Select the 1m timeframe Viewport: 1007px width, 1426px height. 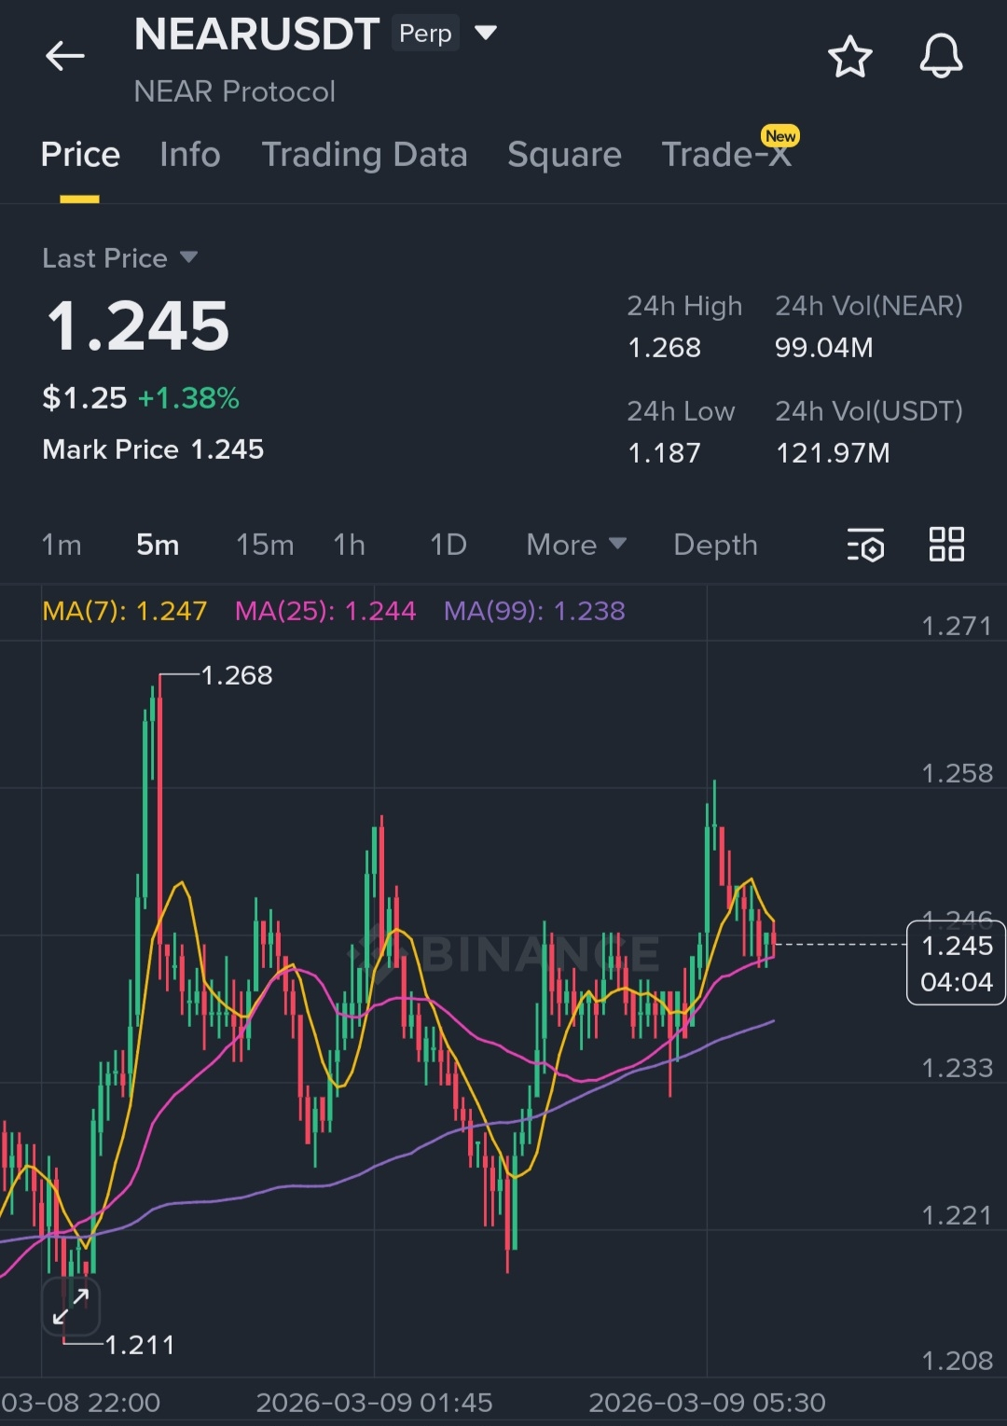click(62, 545)
